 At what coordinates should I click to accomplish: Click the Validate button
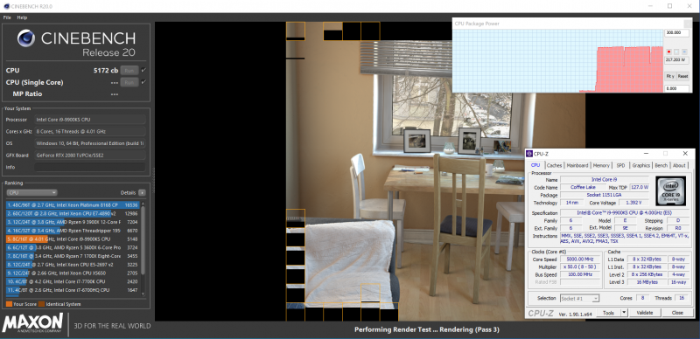point(644,313)
